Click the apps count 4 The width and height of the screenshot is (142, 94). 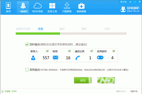(112, 58)
